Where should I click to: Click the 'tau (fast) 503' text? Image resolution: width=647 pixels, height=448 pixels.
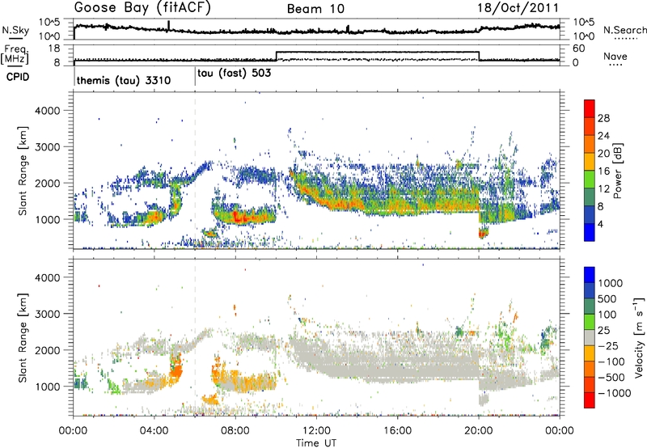pyautogui.click(x=235, y=74)
